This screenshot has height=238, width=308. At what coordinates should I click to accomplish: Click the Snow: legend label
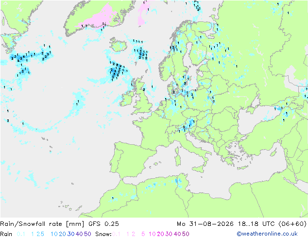point(103,234)
